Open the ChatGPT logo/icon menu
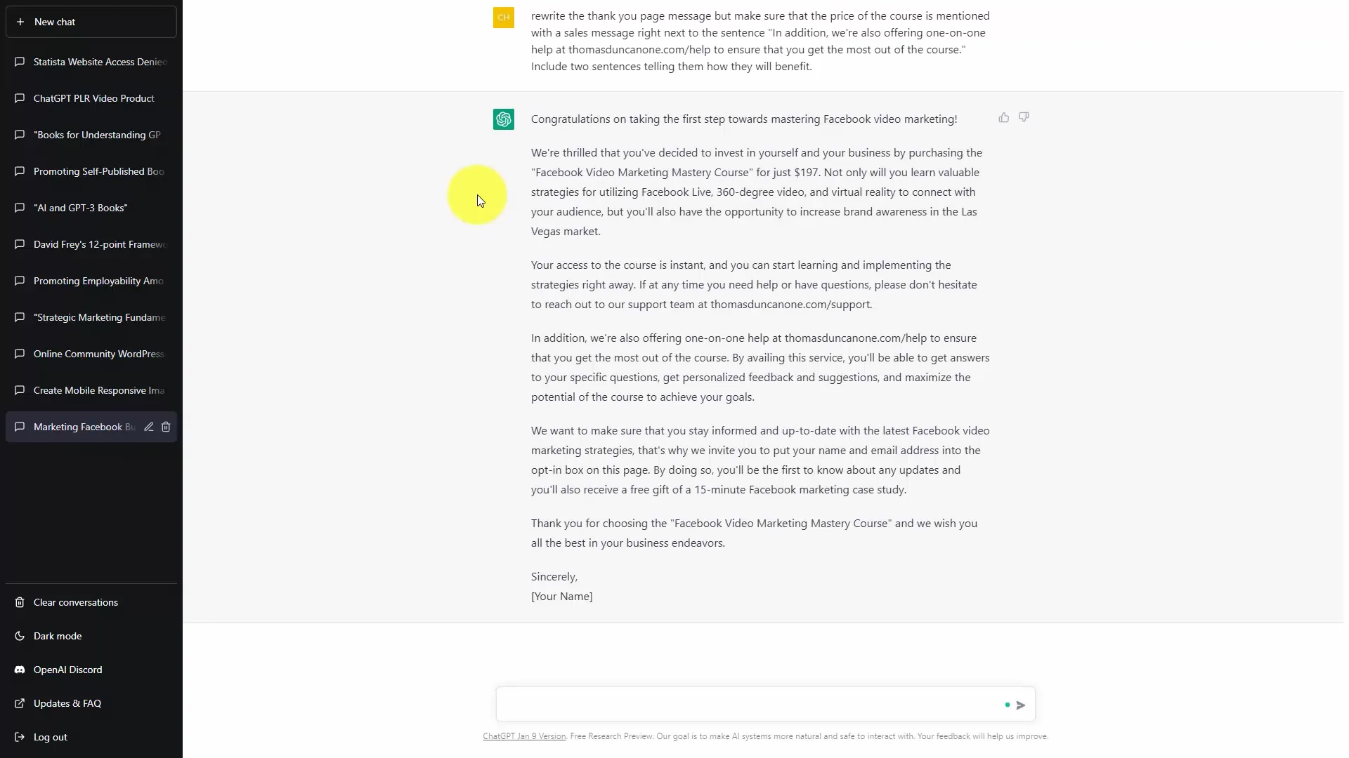The image size is (1349, 758). tap(504, 119)
